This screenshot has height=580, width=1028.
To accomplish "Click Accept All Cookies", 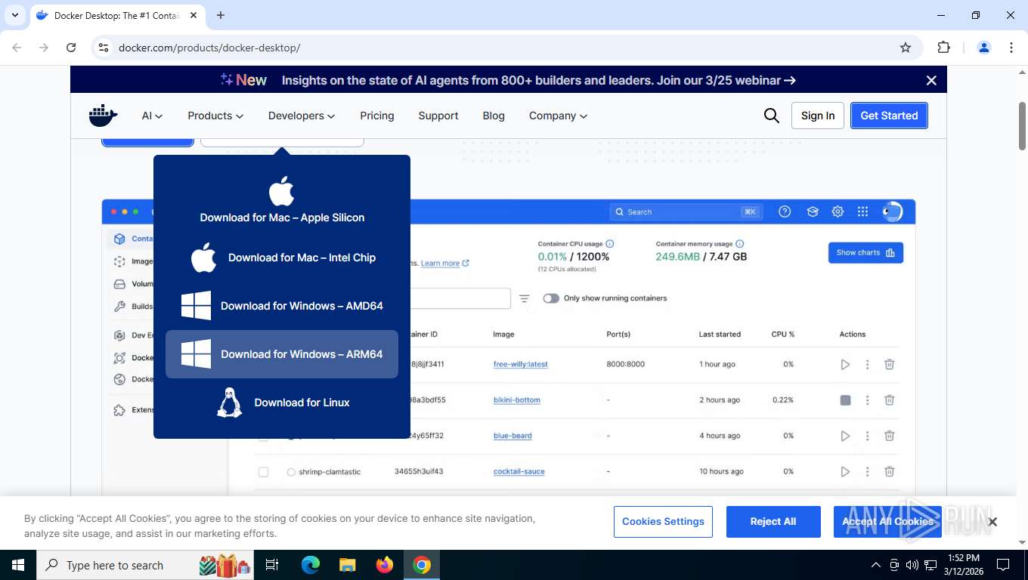I will tap(887, 522).
